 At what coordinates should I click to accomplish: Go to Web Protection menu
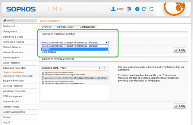[11, 57]
